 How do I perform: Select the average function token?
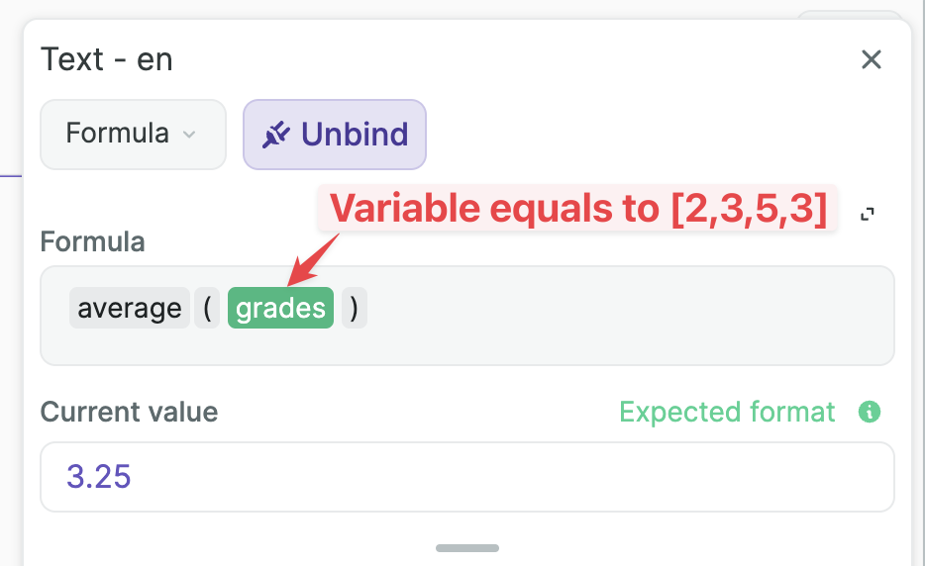(x=130, y=309)
